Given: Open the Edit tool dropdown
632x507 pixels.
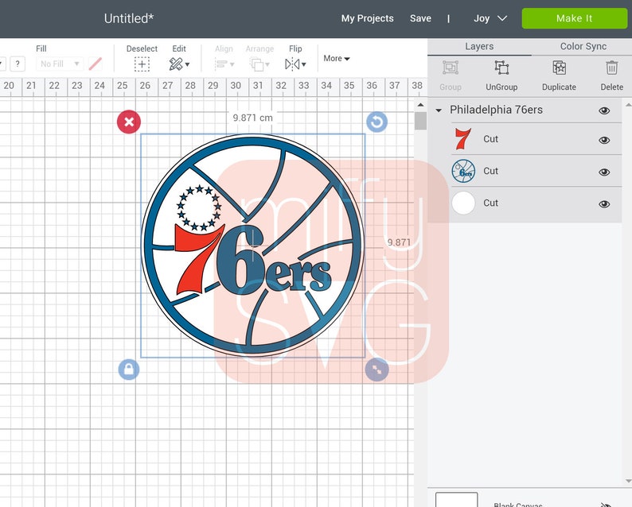Looking at the screenshot, I should pyautogui.click(x=179, y=64).
